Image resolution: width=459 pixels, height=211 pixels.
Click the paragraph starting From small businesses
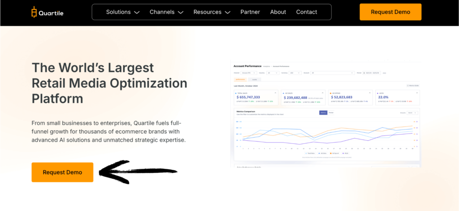pos(108,131)
